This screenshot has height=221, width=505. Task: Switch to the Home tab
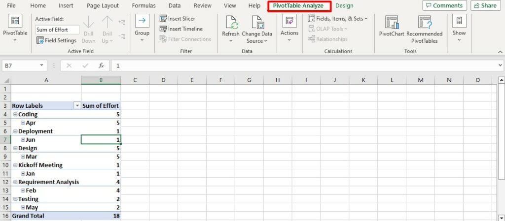click(x=38, y=5)
